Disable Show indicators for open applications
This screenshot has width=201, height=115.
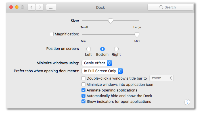tap(83, 101)
